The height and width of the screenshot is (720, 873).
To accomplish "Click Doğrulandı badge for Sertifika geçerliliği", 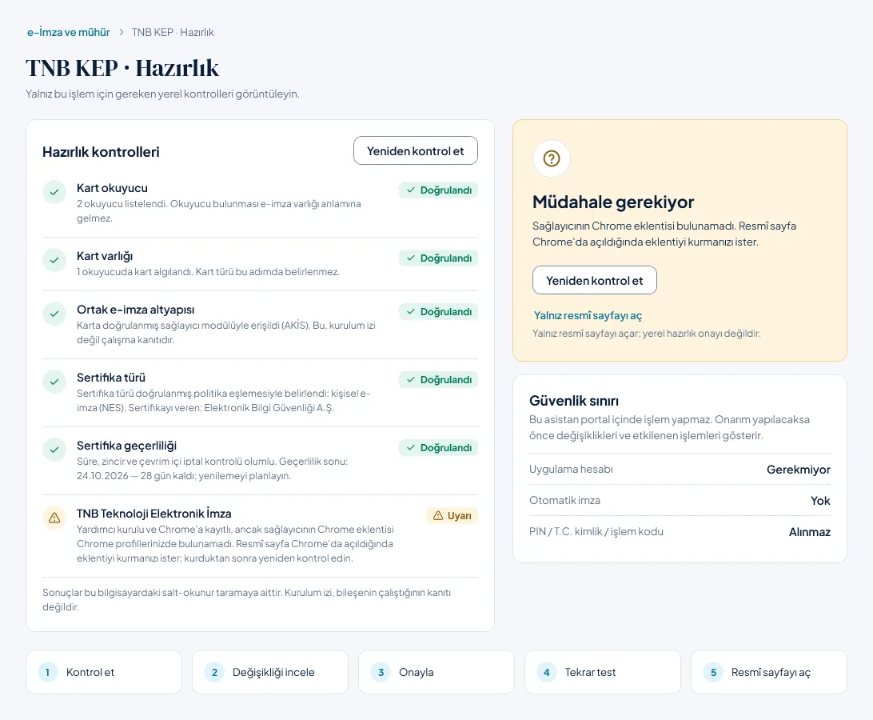I will point(438,447).
